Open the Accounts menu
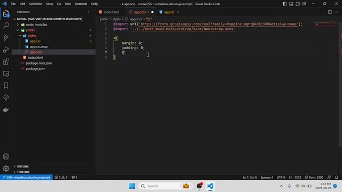The width and height of the screenshot is (342, 192). coord(6,156)
